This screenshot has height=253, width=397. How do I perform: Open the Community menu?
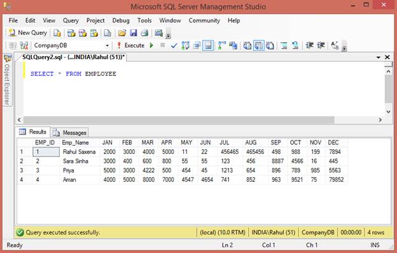(204, 20)
